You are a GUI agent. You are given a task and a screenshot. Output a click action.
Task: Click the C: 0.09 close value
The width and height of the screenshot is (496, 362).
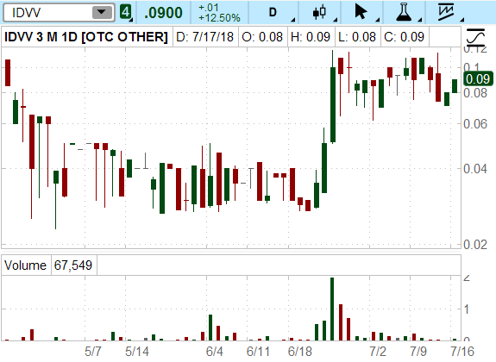tap(404, 37)
